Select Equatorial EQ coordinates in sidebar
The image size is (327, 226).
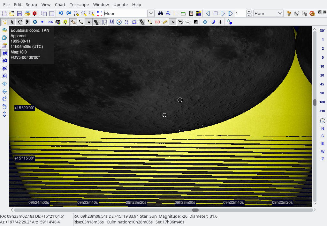(x=4, y=53)
